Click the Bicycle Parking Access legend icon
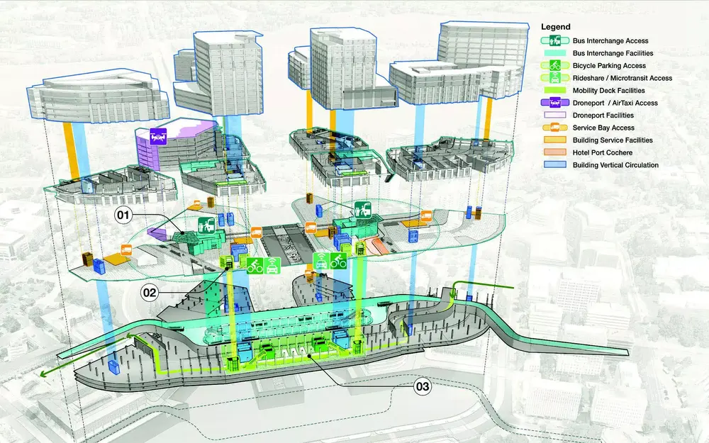The image size is (709, 443). 556,65
